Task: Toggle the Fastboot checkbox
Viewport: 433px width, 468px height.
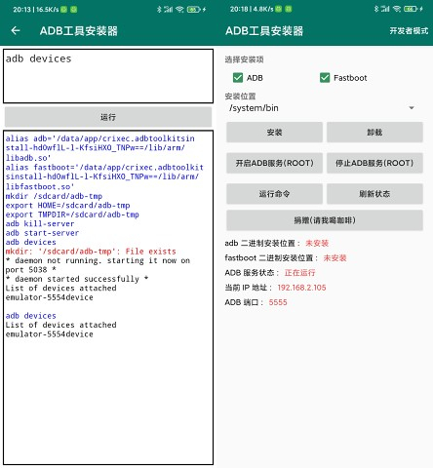Action: coord(325,78)
